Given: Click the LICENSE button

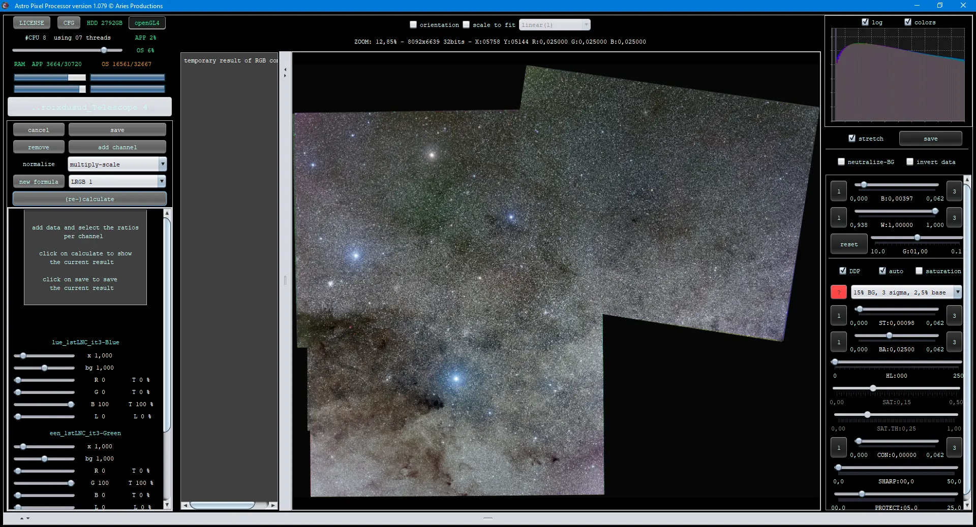Looking at the screenshot, I should (x=32, y=23).
